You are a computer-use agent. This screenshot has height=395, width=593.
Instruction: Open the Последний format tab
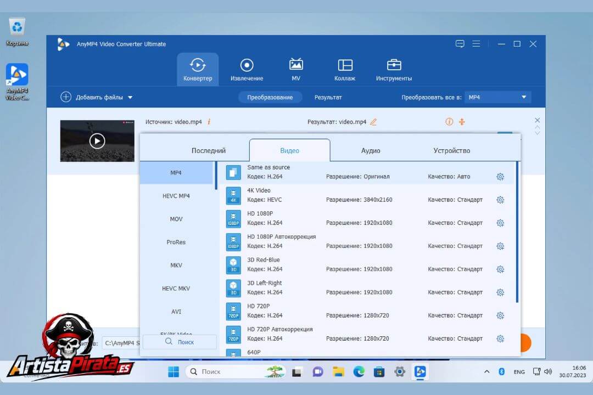click(209, 150)
